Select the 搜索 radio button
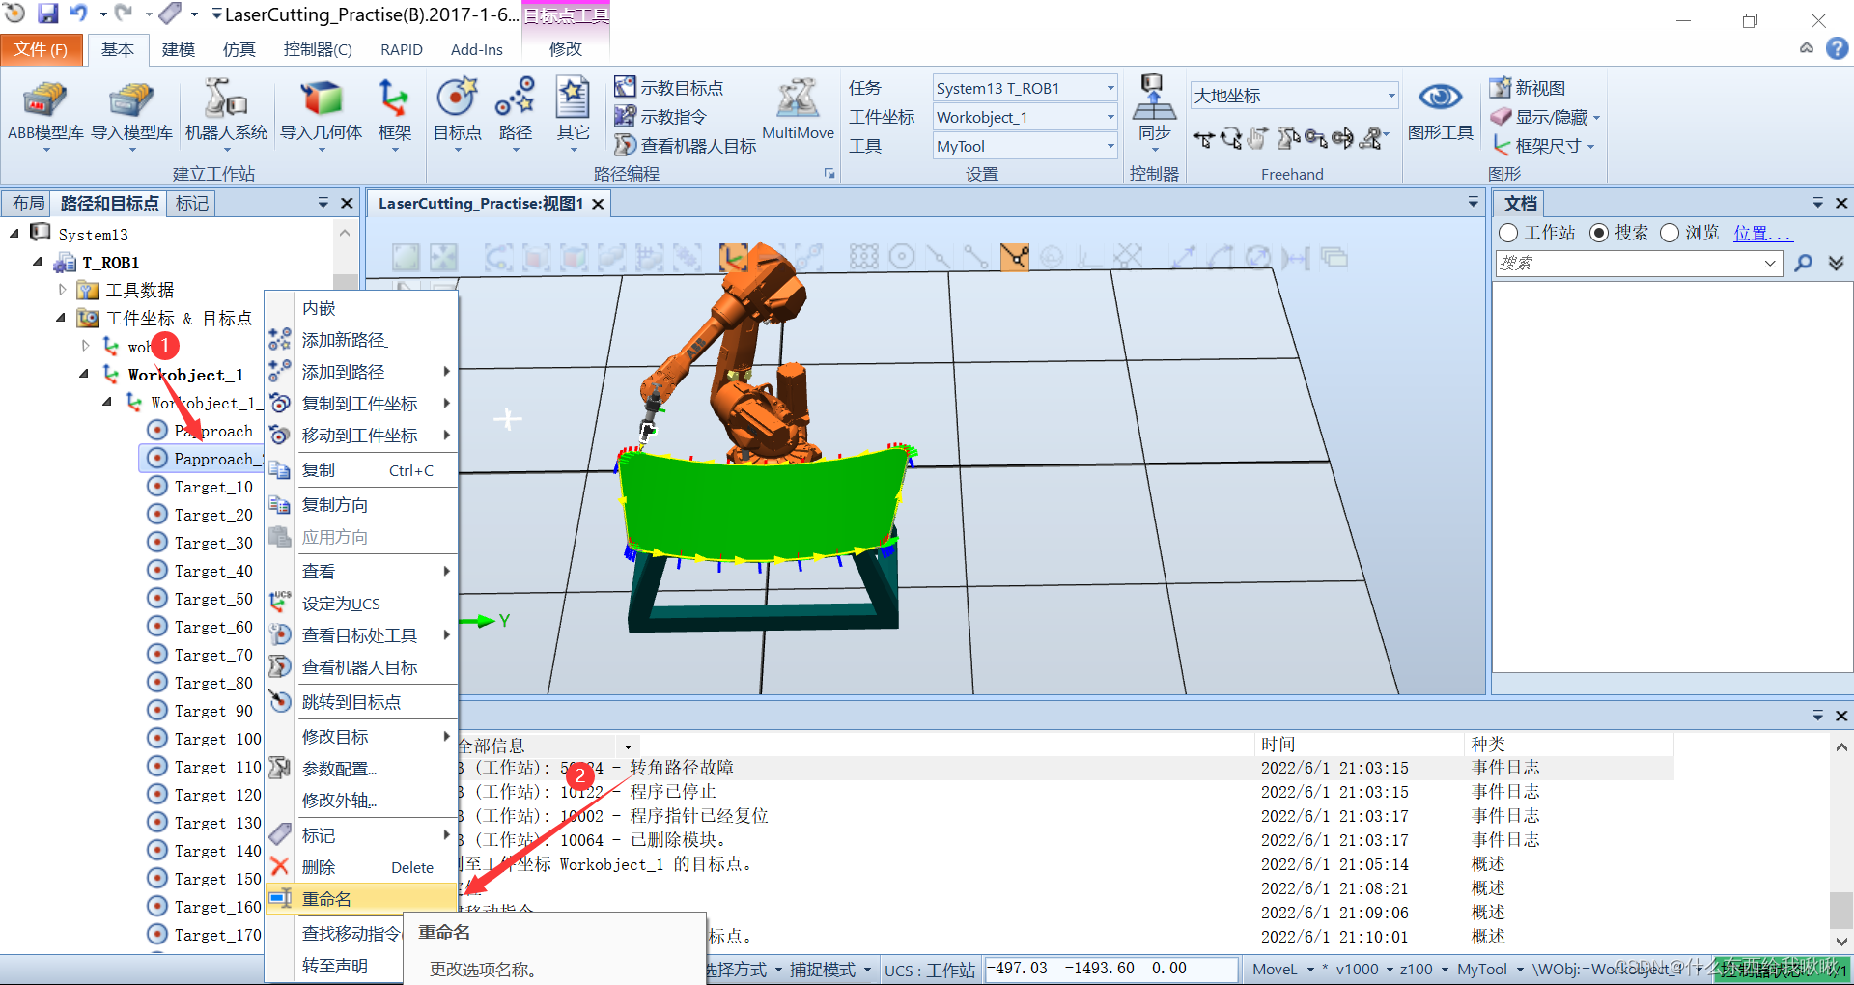1854x985 pixels. pyautogui.click(x=1599, y=233)
